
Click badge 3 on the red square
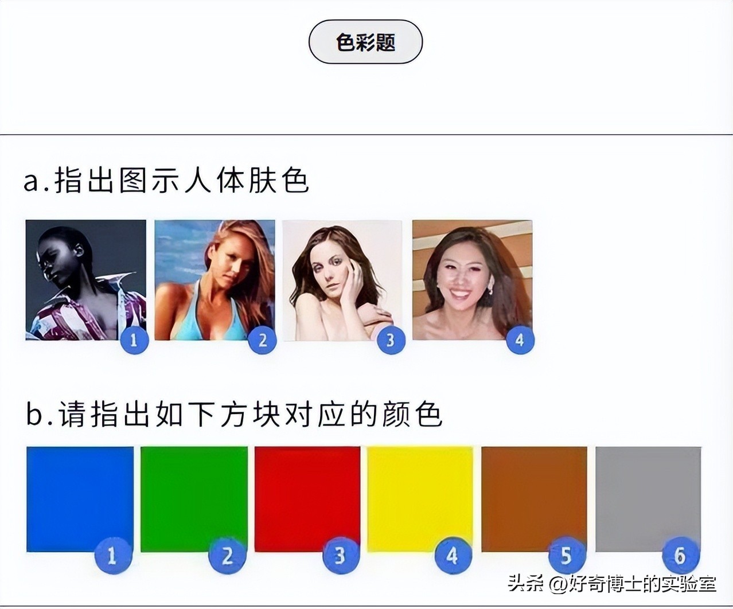[x=340, y=555]
